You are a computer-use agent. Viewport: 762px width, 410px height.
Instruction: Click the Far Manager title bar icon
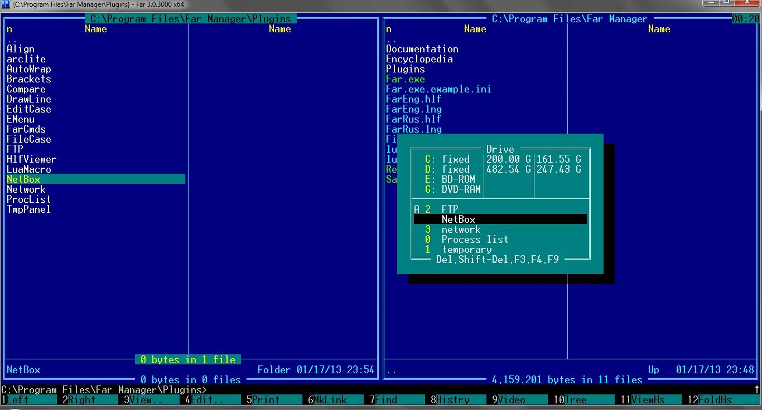pos(5,4)
